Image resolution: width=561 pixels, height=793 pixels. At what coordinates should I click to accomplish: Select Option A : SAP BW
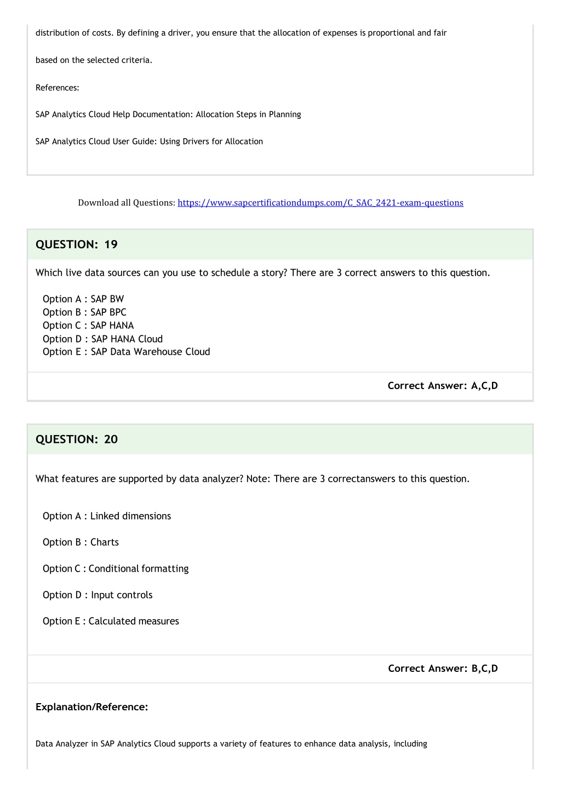point(83,299)
